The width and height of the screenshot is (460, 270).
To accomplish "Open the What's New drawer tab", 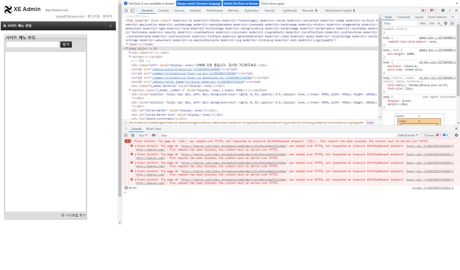I will click(153, 129).
